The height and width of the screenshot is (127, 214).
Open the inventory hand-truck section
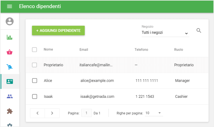[10, 67]
